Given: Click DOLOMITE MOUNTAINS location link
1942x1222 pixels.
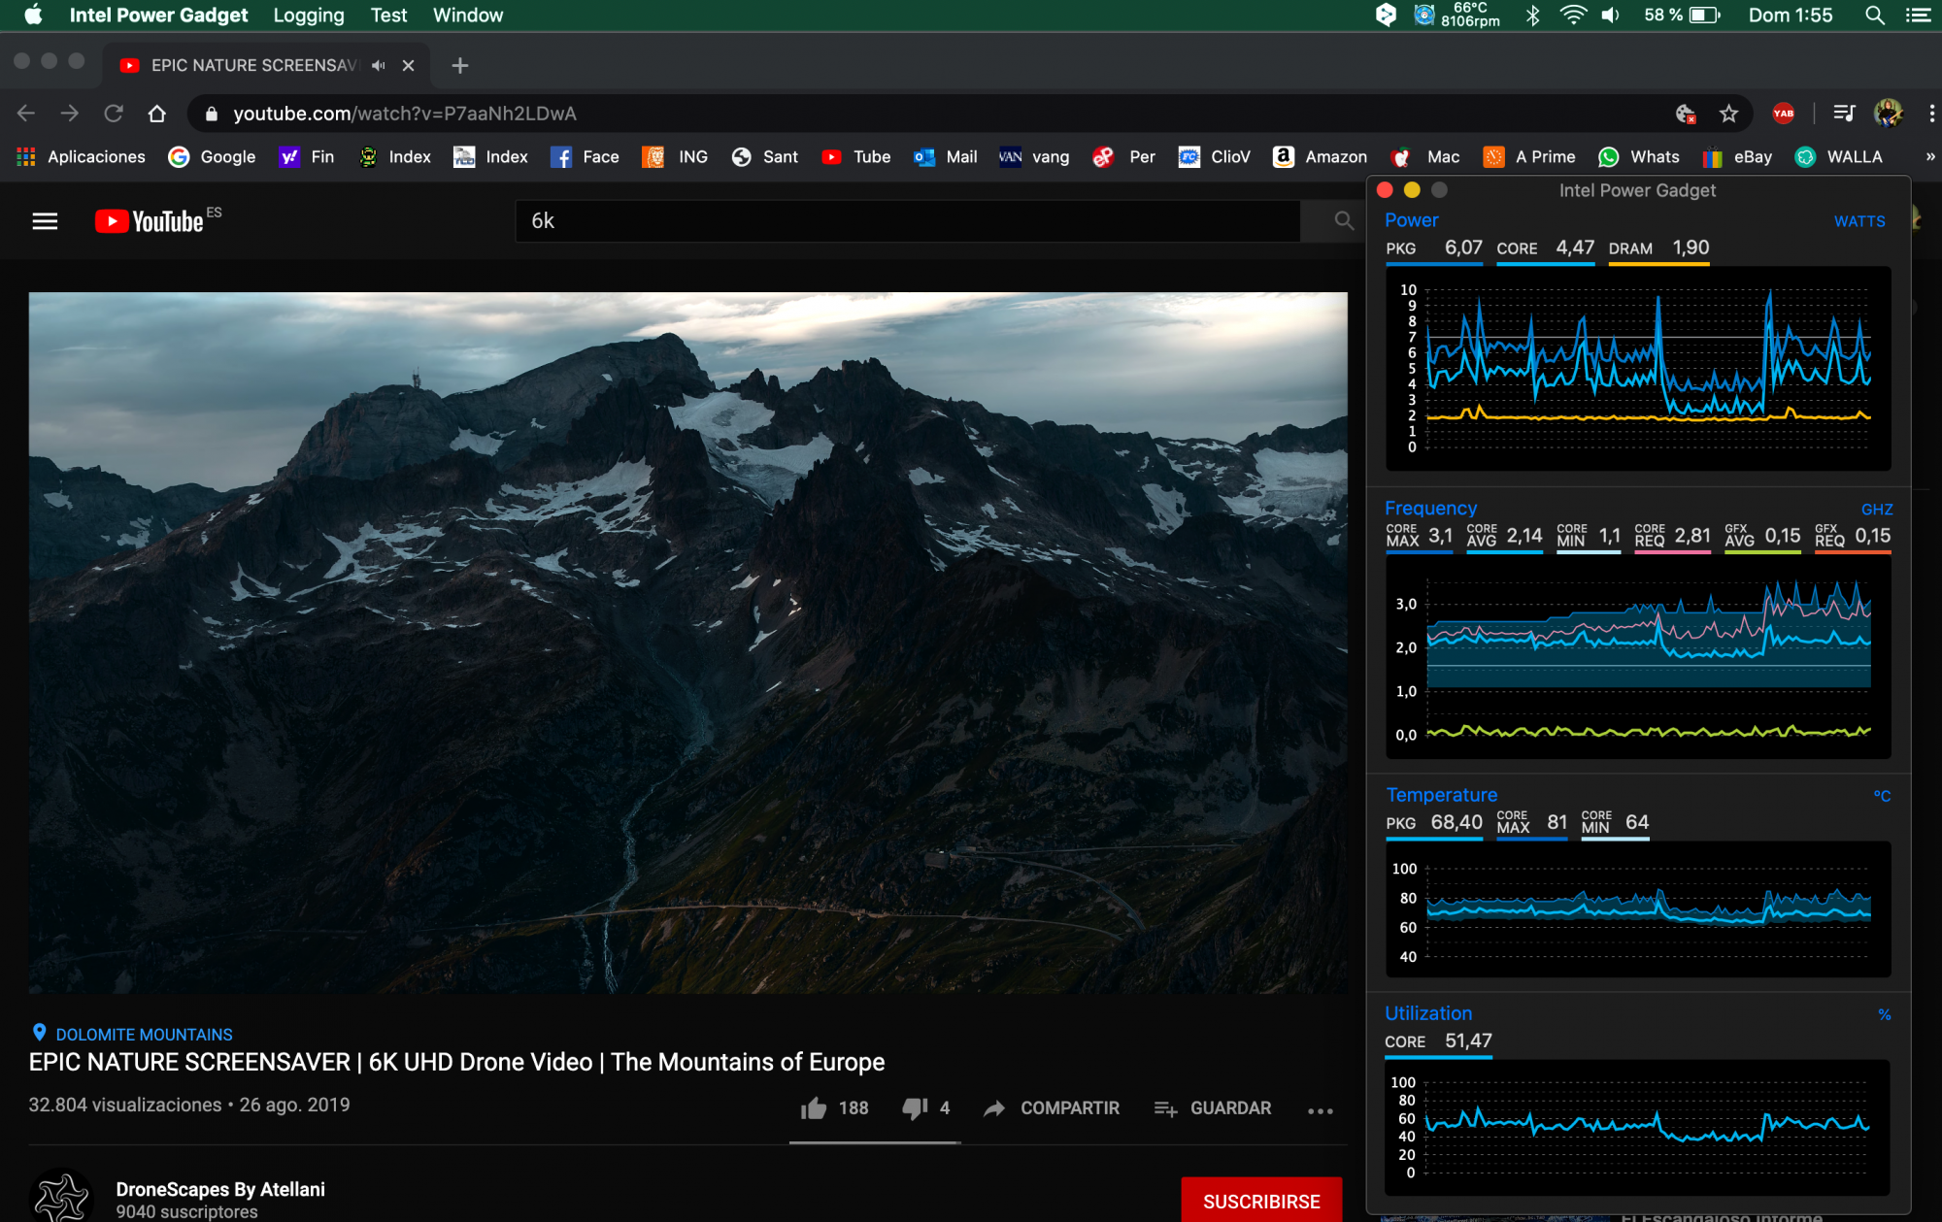Looking at the screenshot, I should click(144, 1035).
